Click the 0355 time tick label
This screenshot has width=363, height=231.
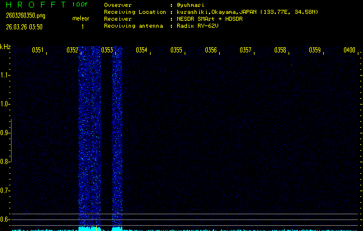(176, 50)
